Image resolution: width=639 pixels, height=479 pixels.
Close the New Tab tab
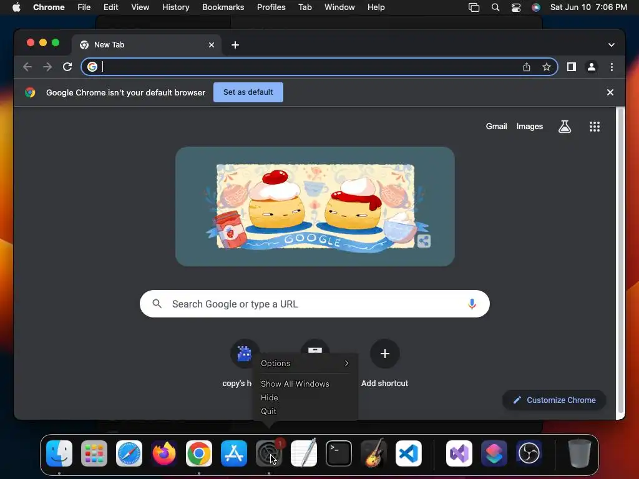point(212,45)
